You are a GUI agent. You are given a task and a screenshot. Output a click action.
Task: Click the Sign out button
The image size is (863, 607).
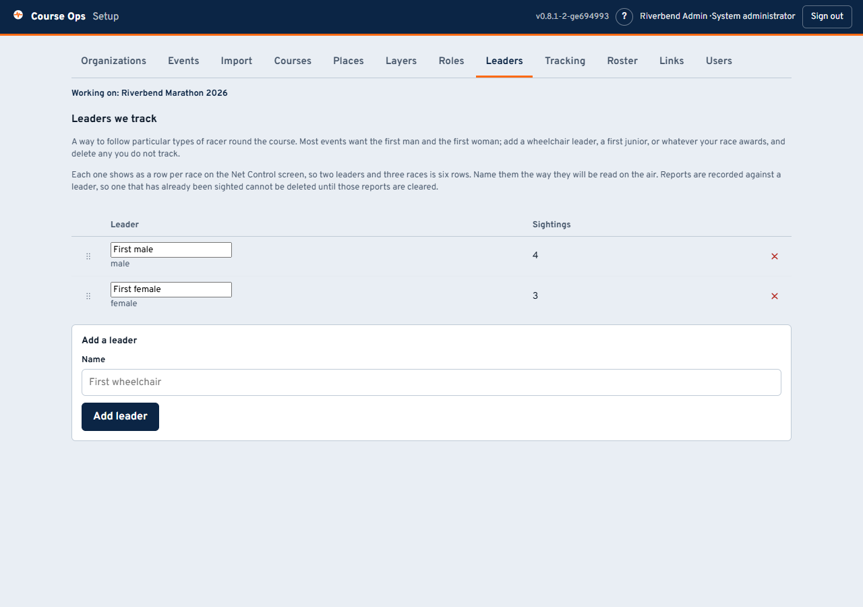[827, 16]
